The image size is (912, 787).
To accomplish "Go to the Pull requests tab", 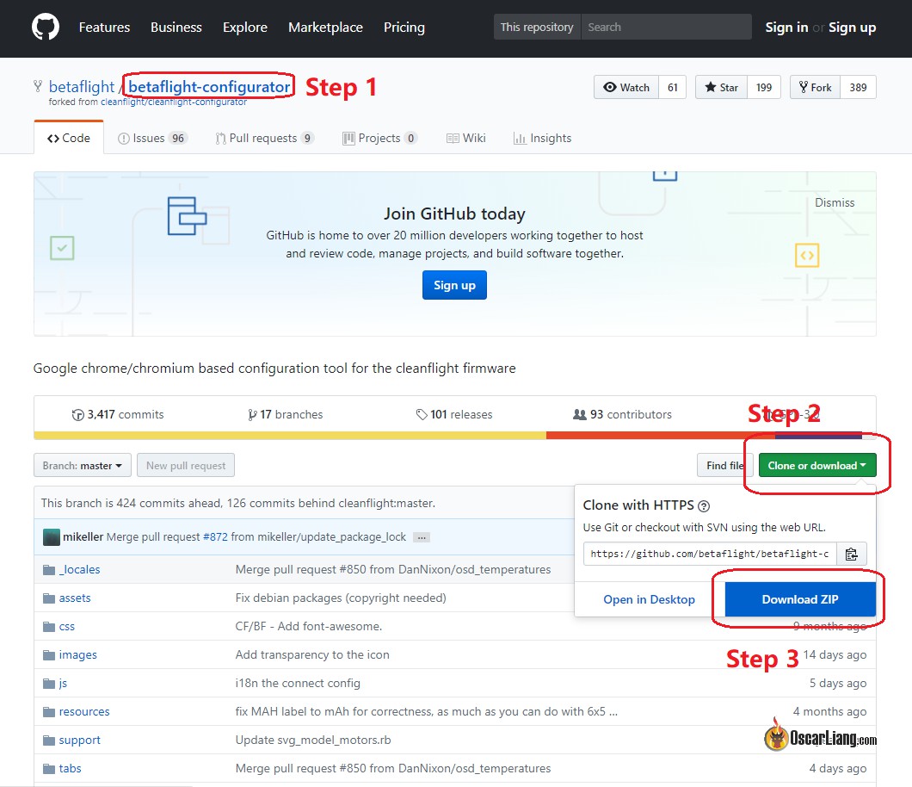I will (x=265, y=138).
